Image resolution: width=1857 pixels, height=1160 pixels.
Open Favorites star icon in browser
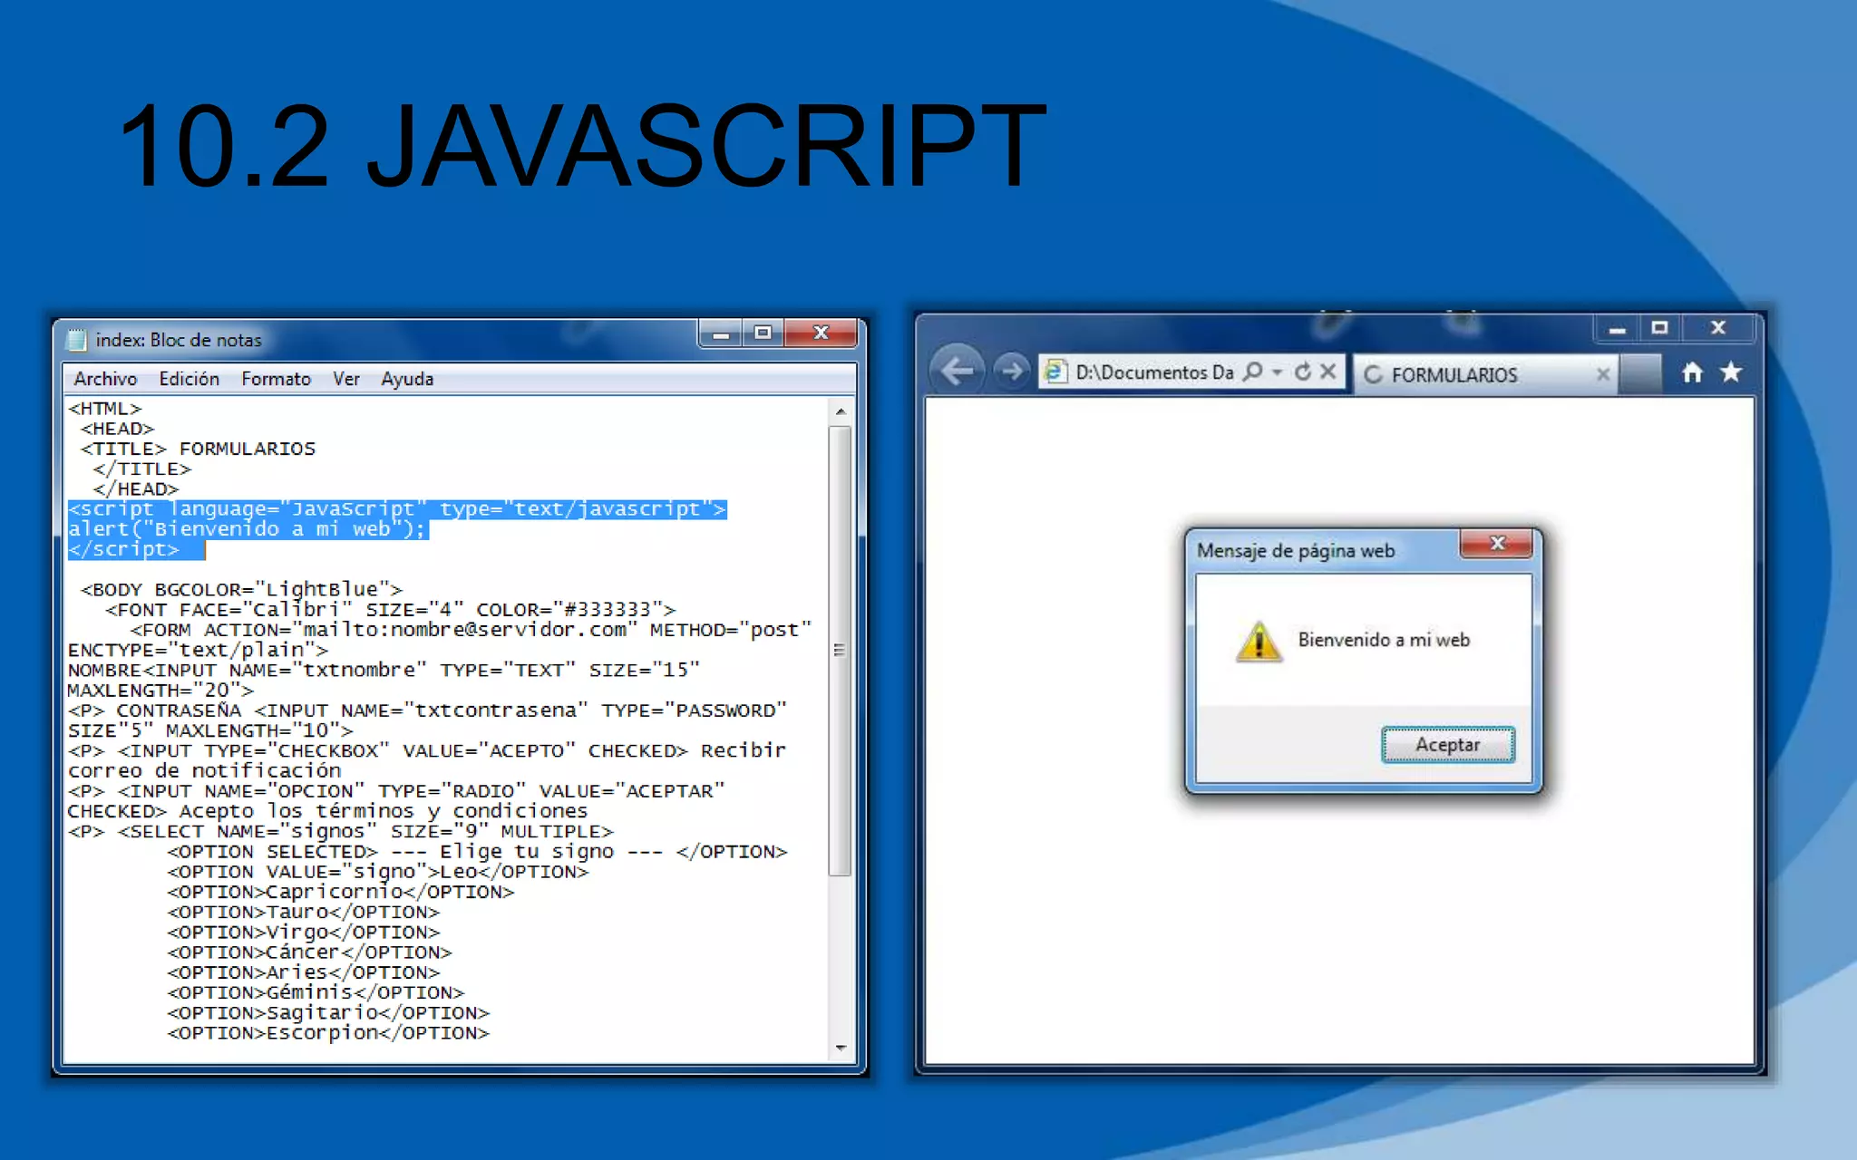point(1731,372)
